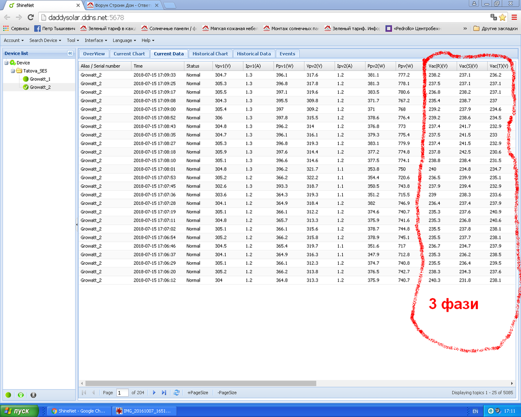This screenshot has width=521, height=417.
Task: Bookmark page with the star icon
Action: click(x=503, y=17)
